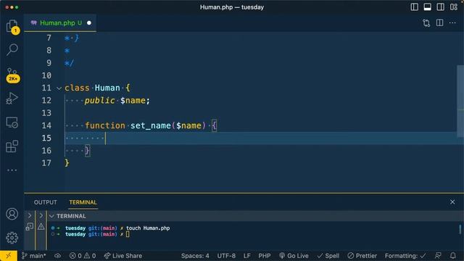
Task: Click unsaved dot on Human.php tab
Action: [x=89, y=22]
